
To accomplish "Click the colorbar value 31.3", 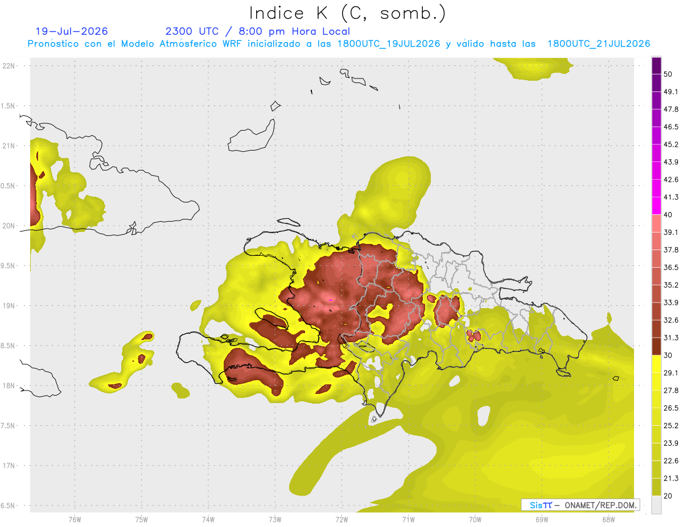I will pyautogui.click(x=672, y=338).
